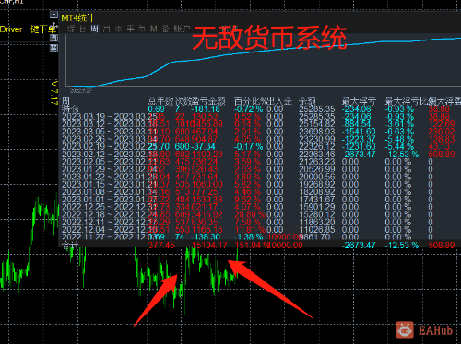This screenshot has width=461, height=344.
Task: Select the week row starting 2022.12.11
Action: point(260,222)
